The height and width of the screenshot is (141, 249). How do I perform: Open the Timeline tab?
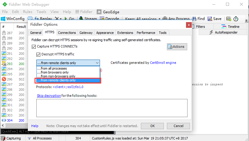point(230,27)
